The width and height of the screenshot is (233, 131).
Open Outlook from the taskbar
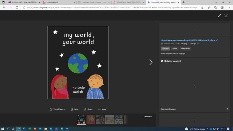(51, 129)
